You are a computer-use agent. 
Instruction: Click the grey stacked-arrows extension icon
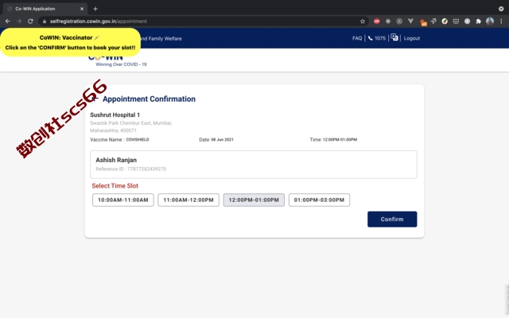(433, 21)
